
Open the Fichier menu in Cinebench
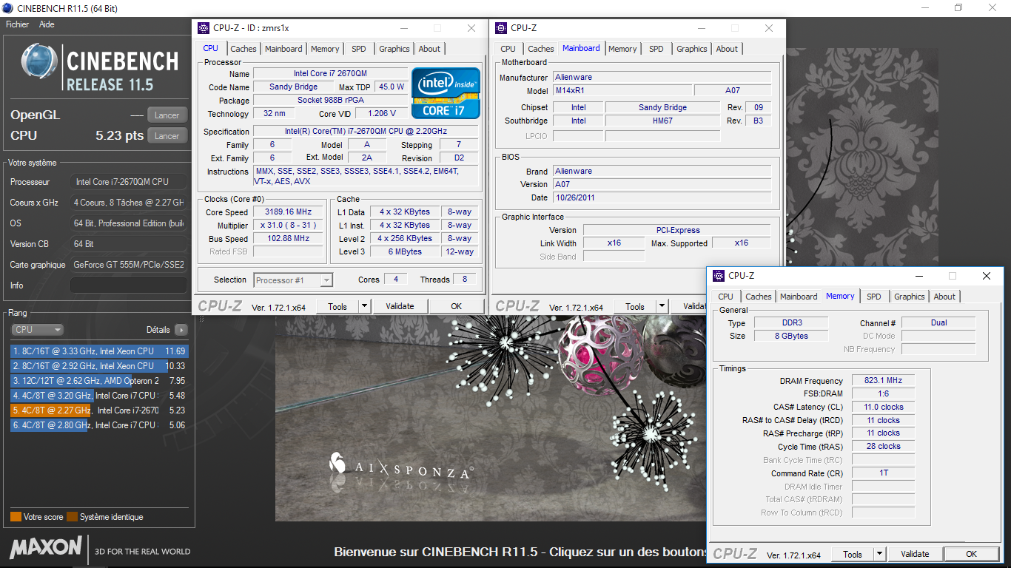click(17, 24)
